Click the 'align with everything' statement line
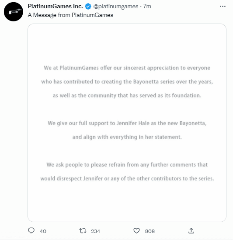This screenshot has width=233, height=240. [x=127, y=137]
